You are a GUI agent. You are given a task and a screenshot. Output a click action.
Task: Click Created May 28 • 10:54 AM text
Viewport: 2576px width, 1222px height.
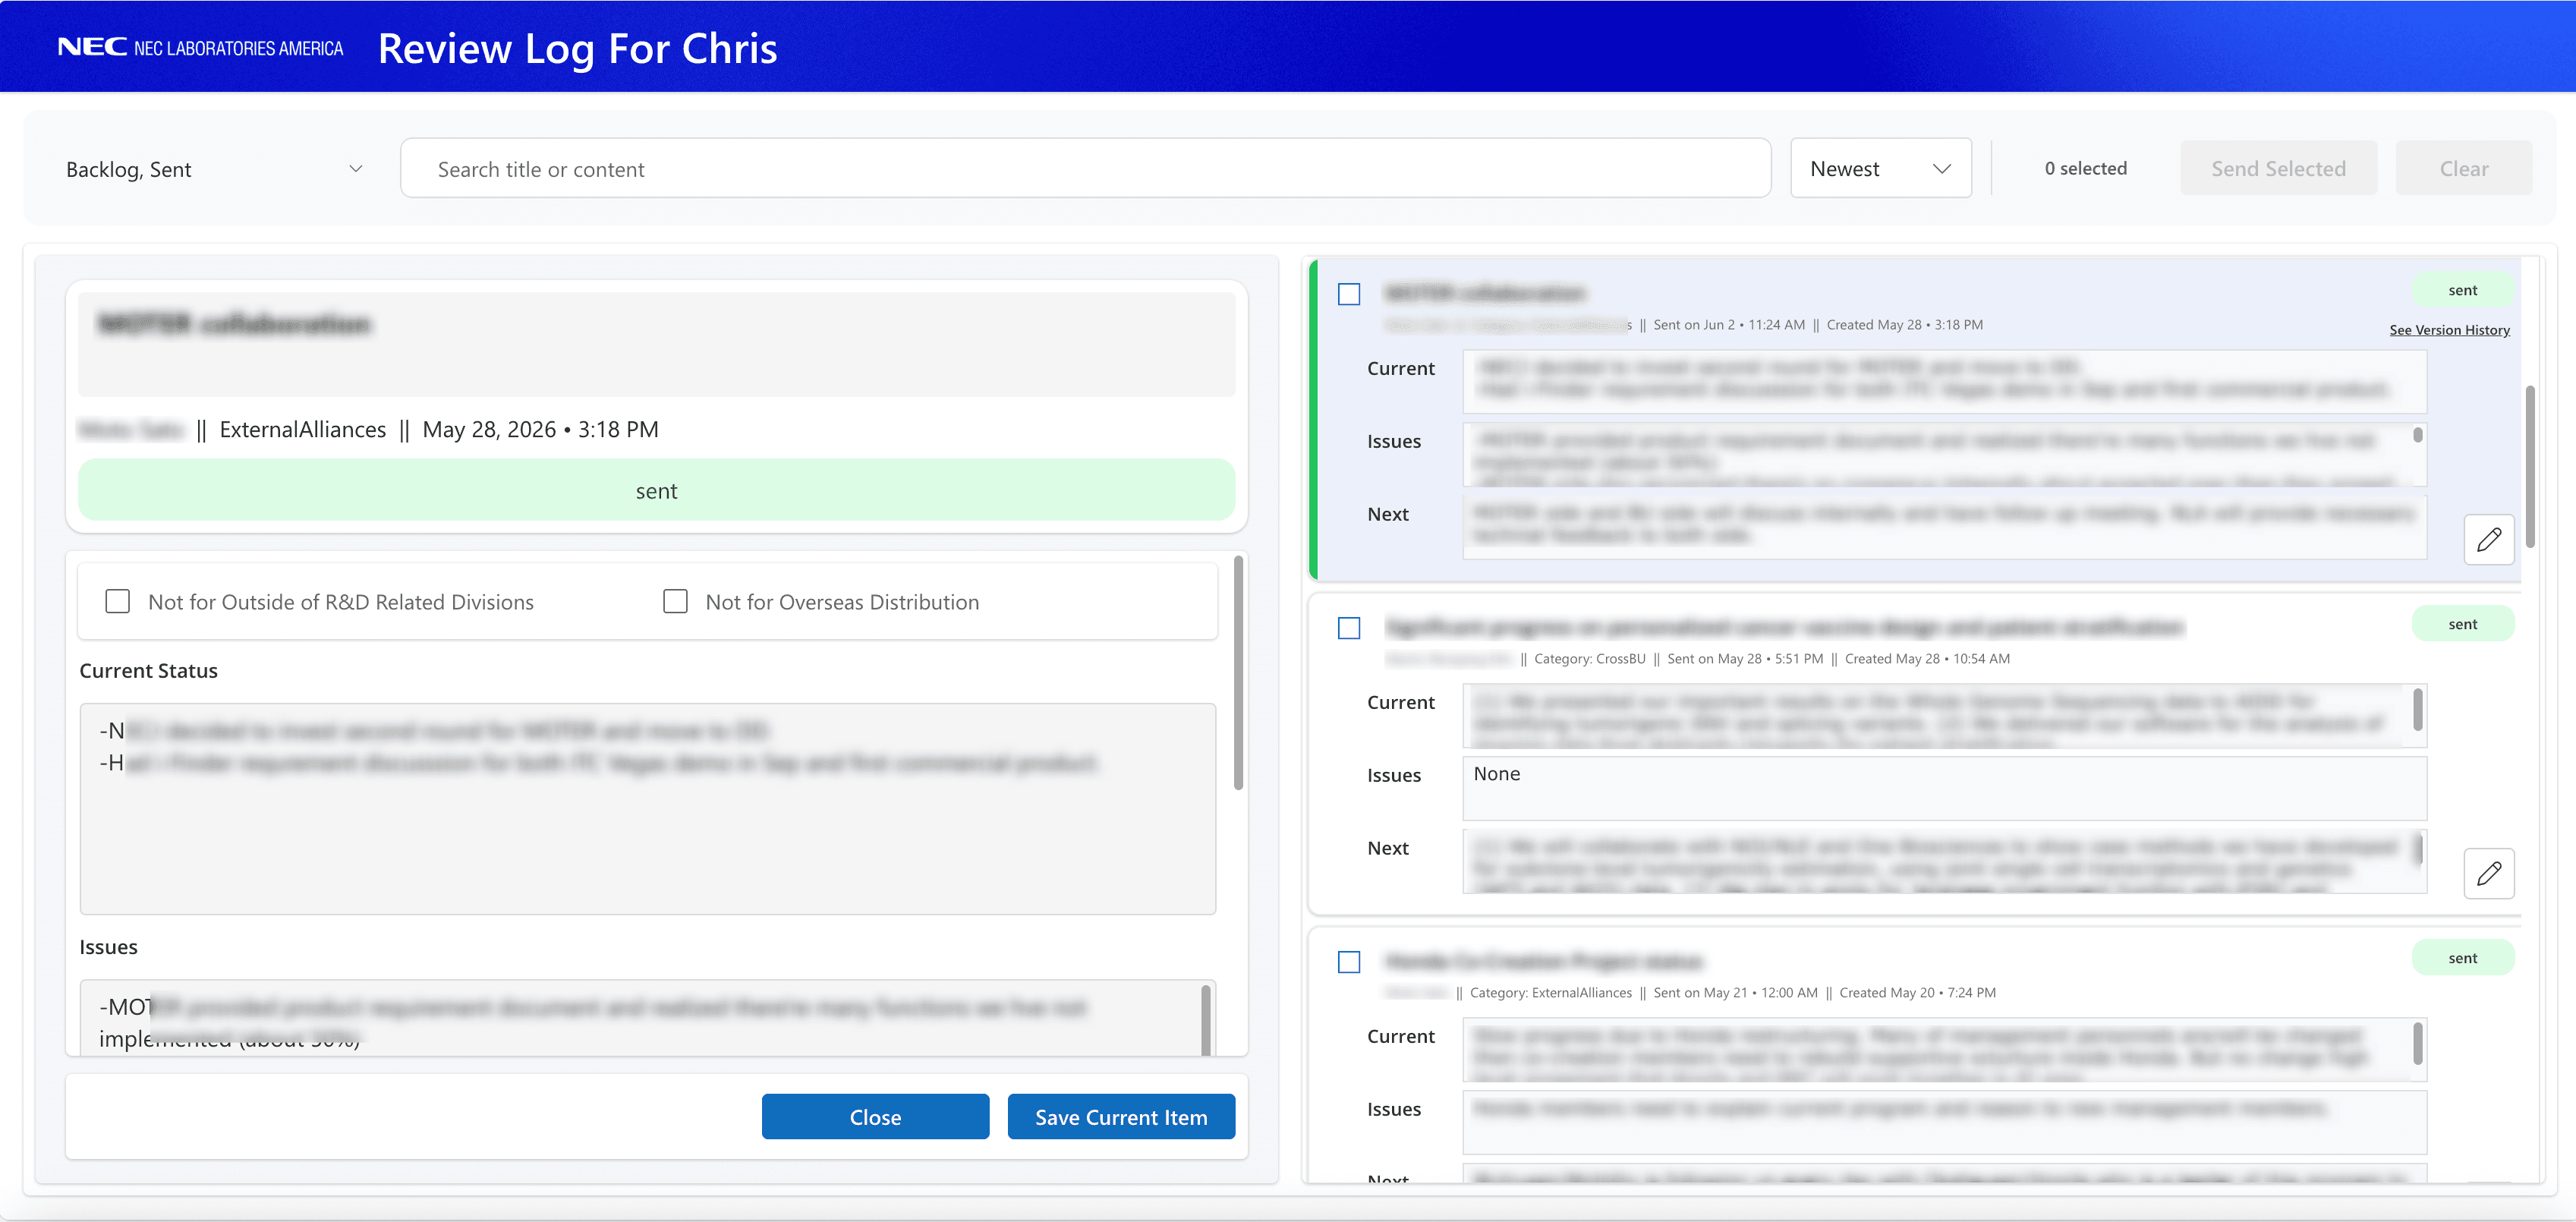(1926, 658)
